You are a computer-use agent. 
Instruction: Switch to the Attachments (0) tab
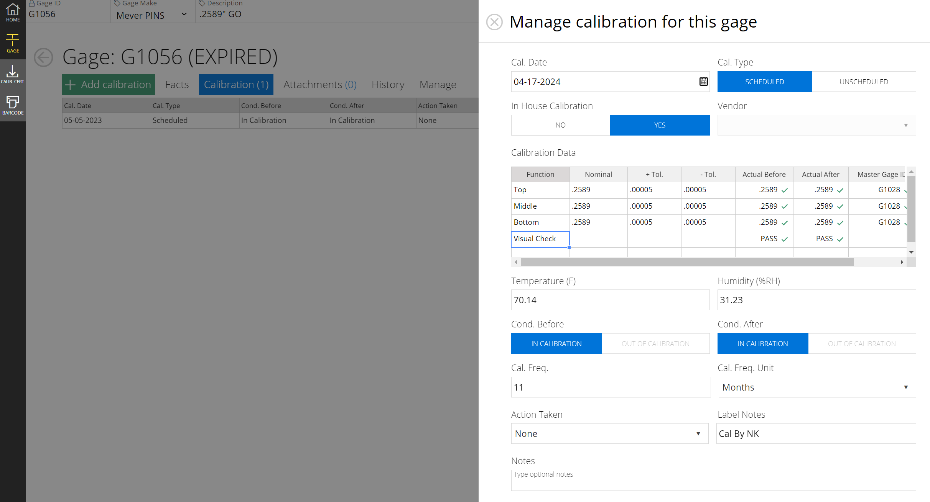(x=320, y=84)
